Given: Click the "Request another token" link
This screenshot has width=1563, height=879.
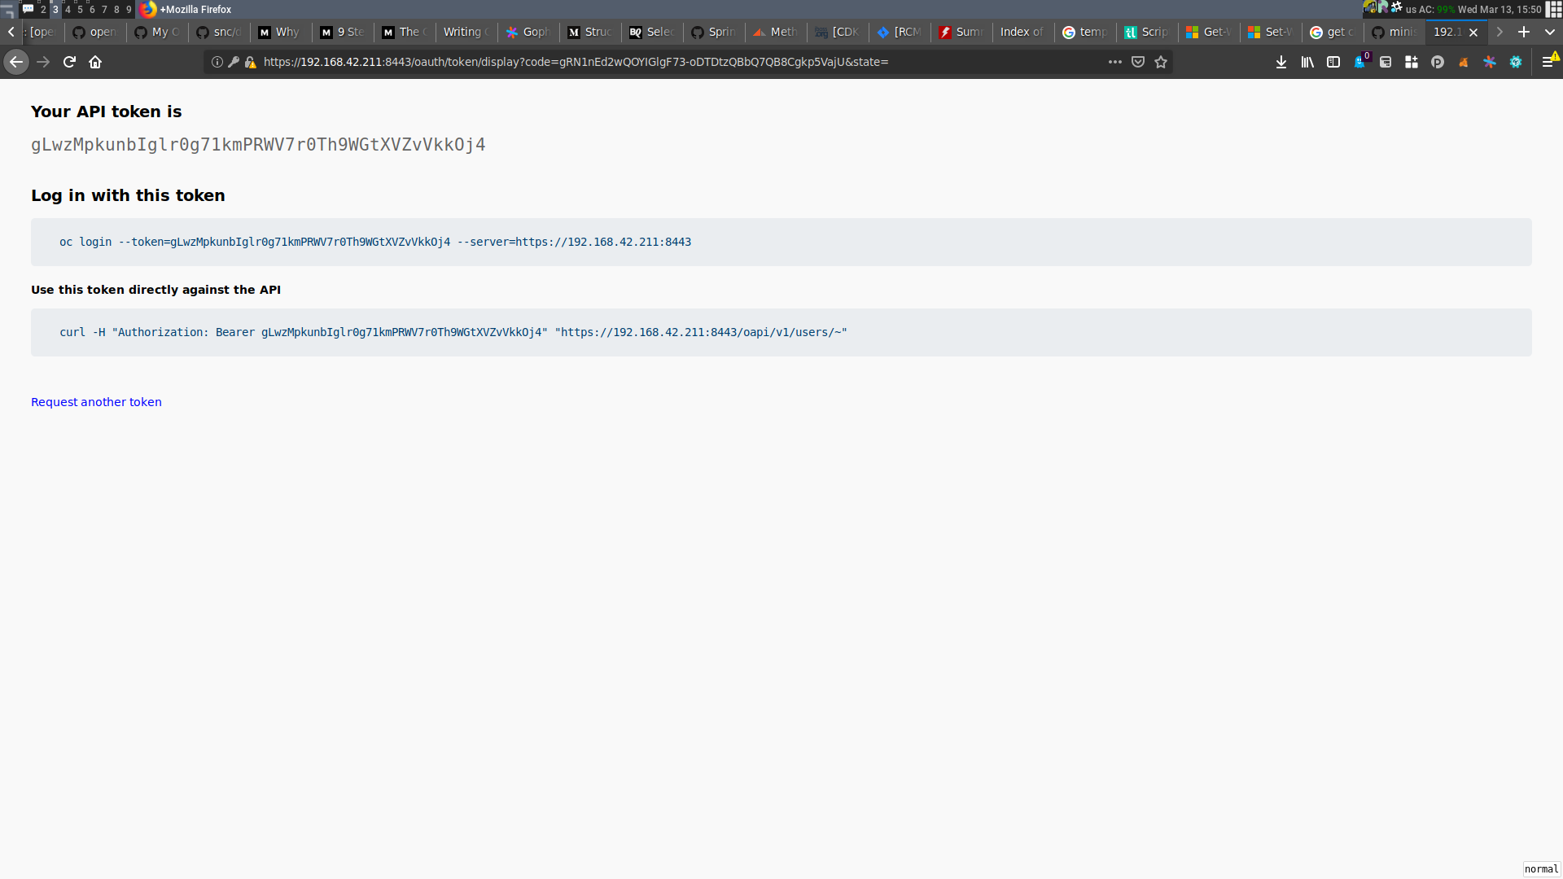Looking at the screenshot, I should pos(96,401).
